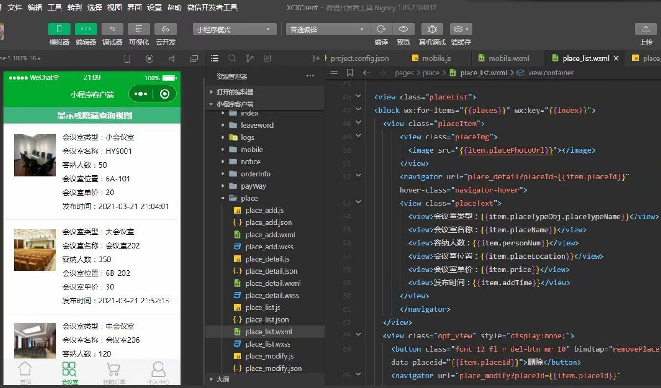Click the HYS001 meeting room thumbnail

(35, 155)
